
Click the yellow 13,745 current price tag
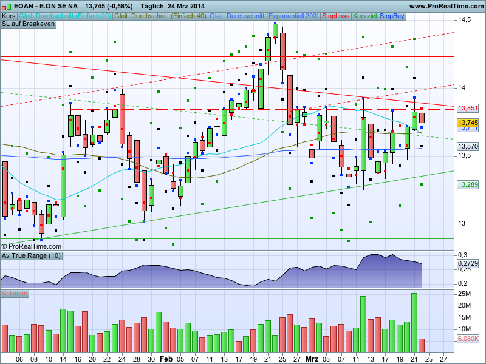click(x=468, y=123)
